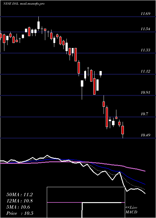Click the 10.49 price level label
Viewport: 156px width, 218px height.
coord(145,135)
